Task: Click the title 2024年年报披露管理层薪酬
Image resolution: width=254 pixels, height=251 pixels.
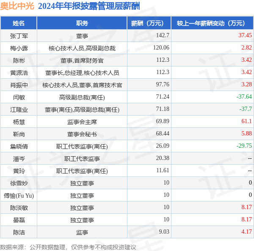Action: 89,6
